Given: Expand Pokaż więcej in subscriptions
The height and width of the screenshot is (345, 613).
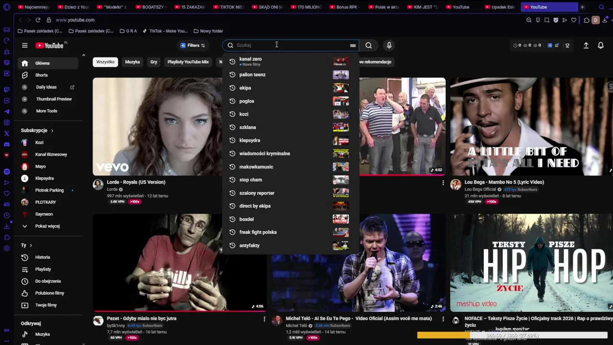Looking at the screenshot, I should click(x=48, y=226).
